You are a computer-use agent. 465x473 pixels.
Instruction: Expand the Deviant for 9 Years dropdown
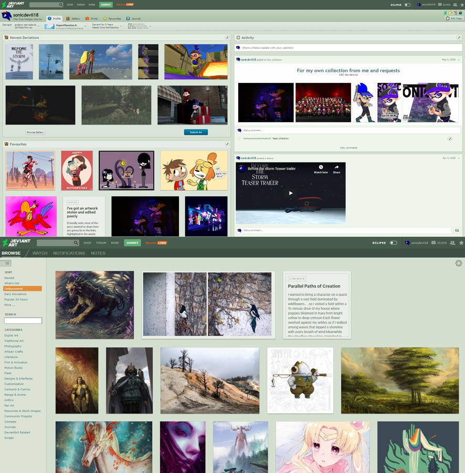pos(121,27)
